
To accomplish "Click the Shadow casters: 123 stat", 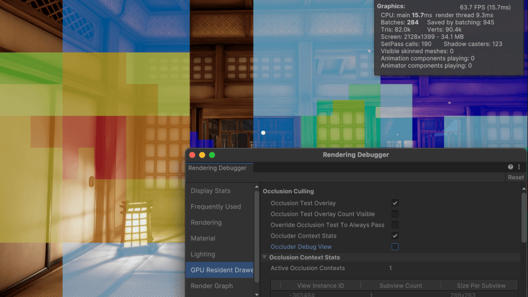I will coord(473,44).
